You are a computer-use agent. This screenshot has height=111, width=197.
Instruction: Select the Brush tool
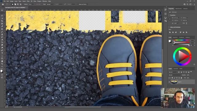(2, 31)
